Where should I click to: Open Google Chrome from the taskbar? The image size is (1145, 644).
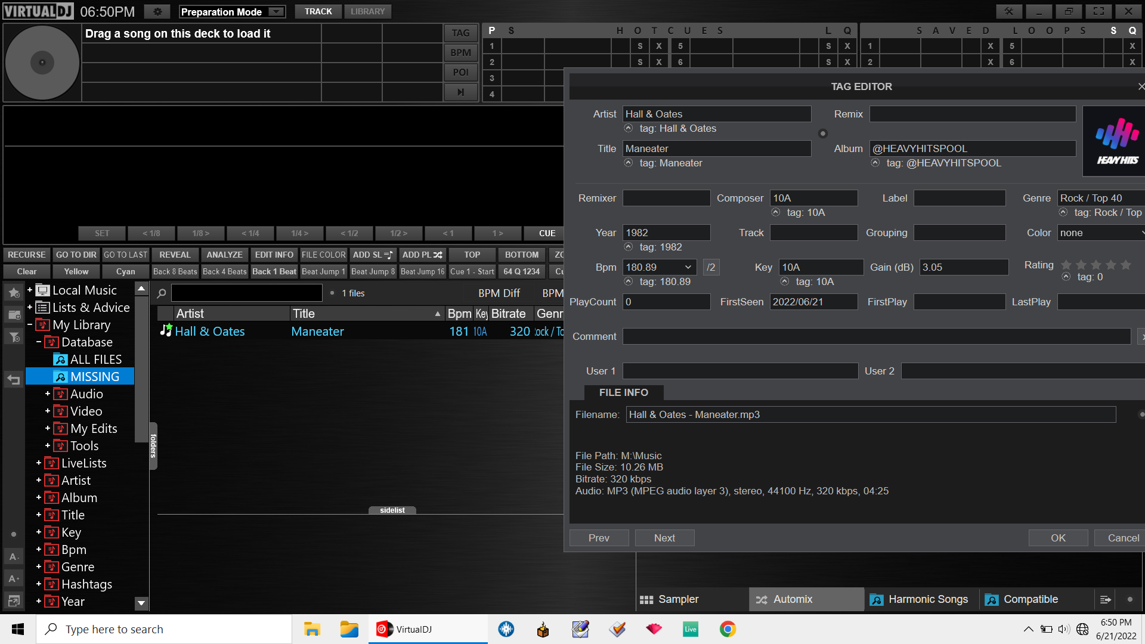point(728,629)
